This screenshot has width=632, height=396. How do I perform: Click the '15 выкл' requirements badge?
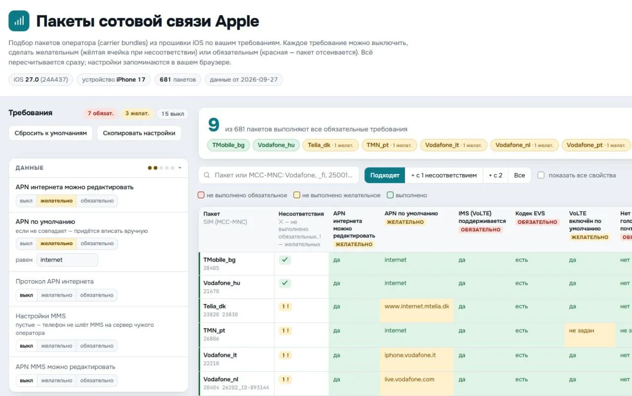(x=172, y=114)
